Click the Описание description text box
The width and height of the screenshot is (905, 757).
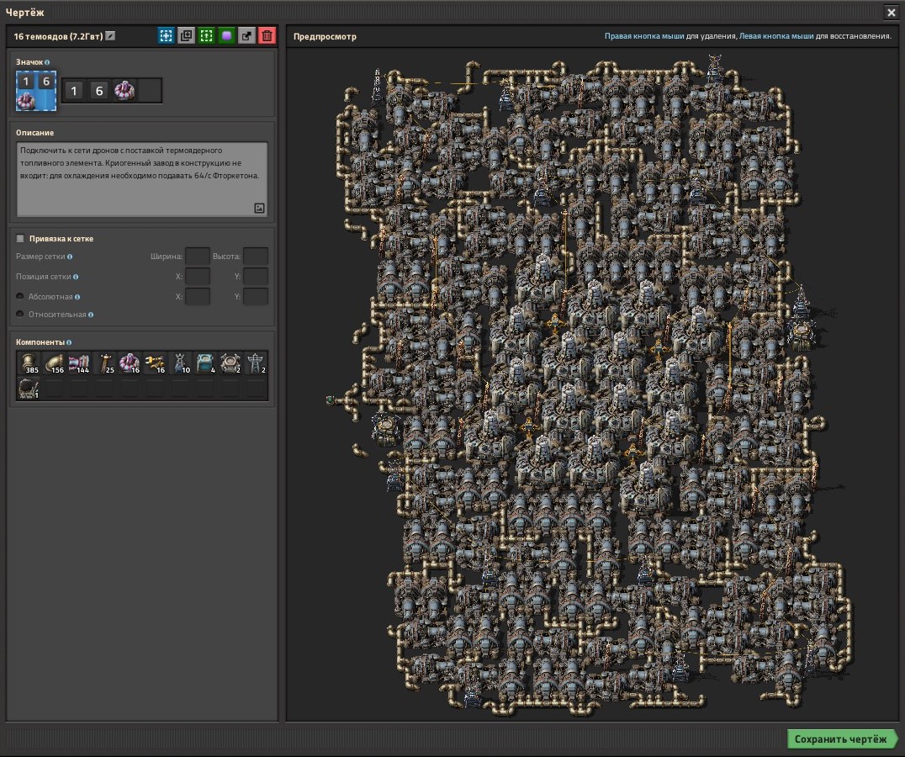142,179
